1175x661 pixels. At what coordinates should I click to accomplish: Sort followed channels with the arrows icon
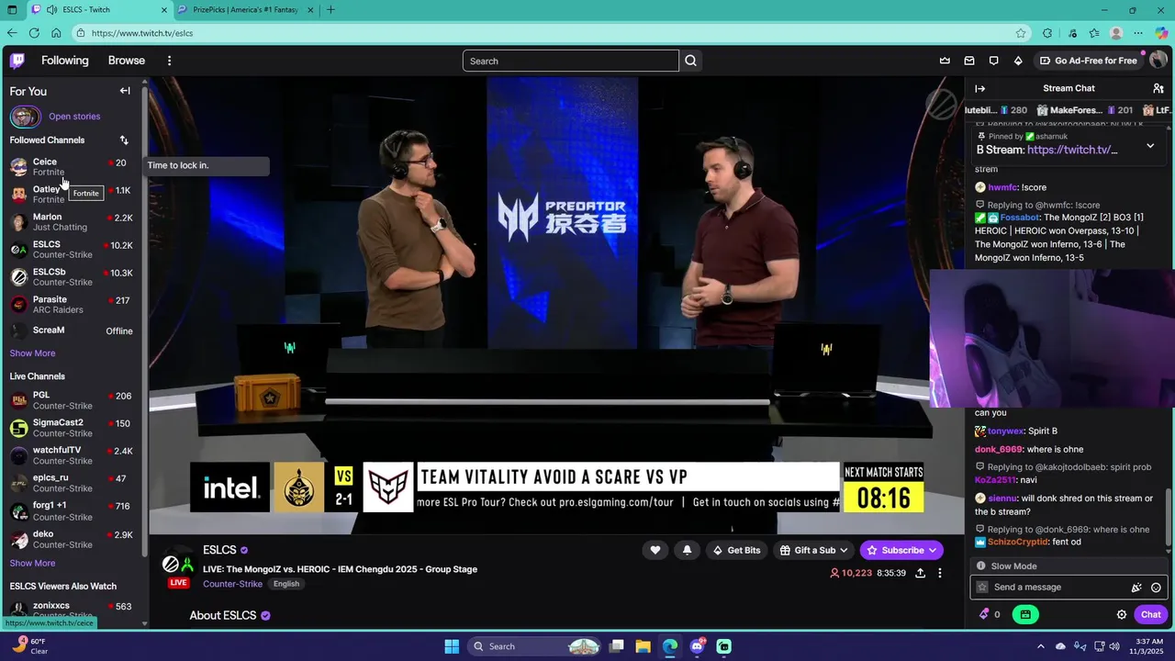(x=124, y=140)
